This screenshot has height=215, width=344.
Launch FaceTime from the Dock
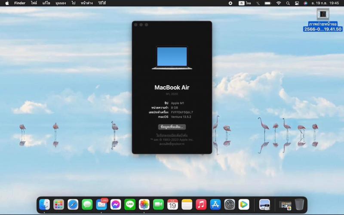pos(158,205)
